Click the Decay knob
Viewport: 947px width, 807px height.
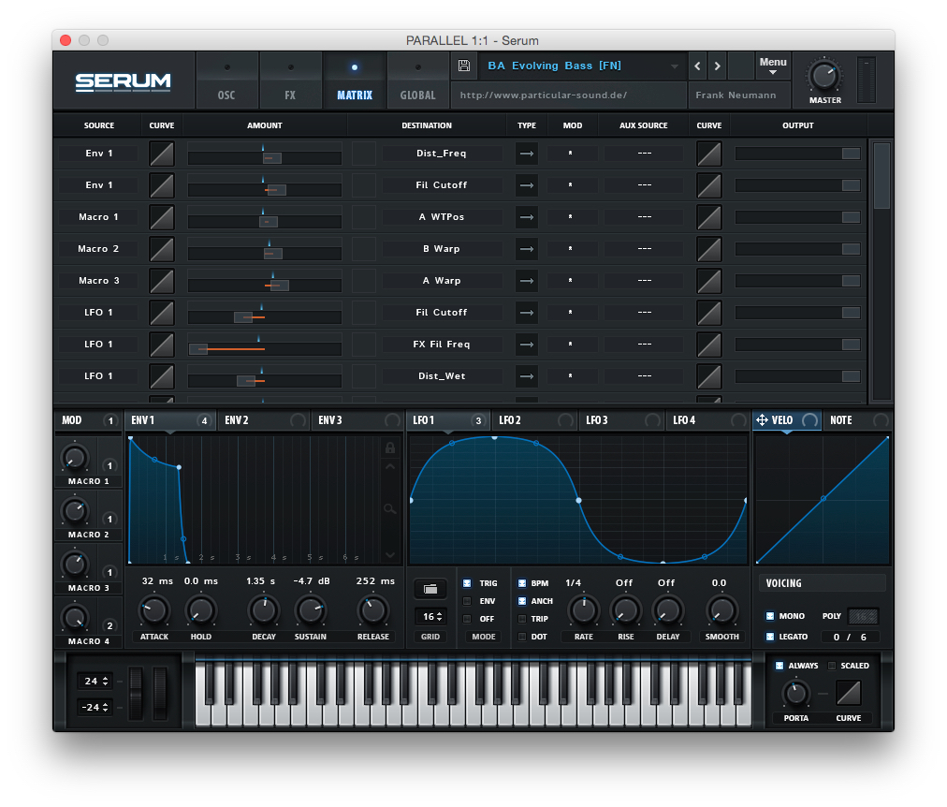pyautogui.click(x=264, y=610)
